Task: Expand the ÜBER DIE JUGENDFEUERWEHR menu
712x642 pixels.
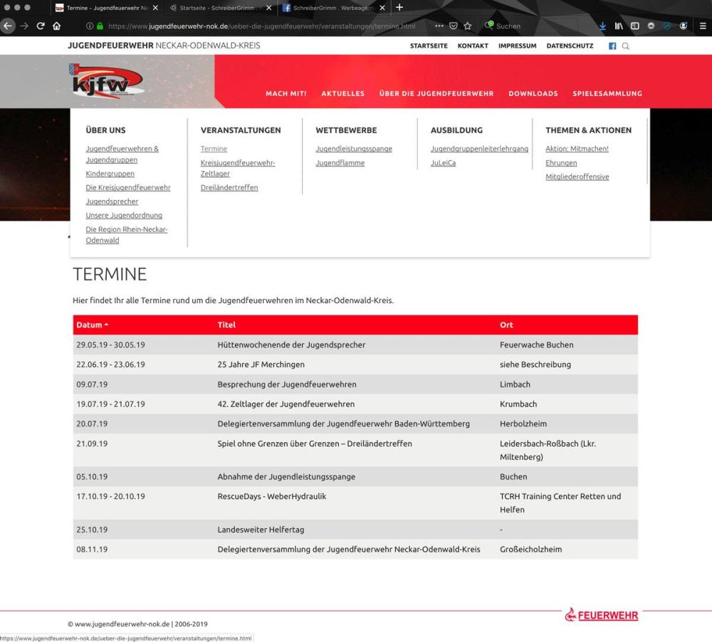Action: [x=436, y=93]
